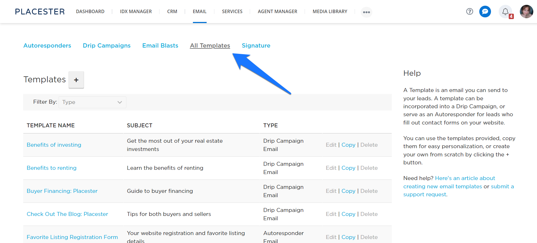Click subject 'Tips for both buyers and sellers'
The height and width of the screenshot is (243, 537).
169,214
